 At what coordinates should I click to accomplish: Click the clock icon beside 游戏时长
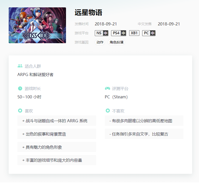pyautogui.click(x=20, y=88)
